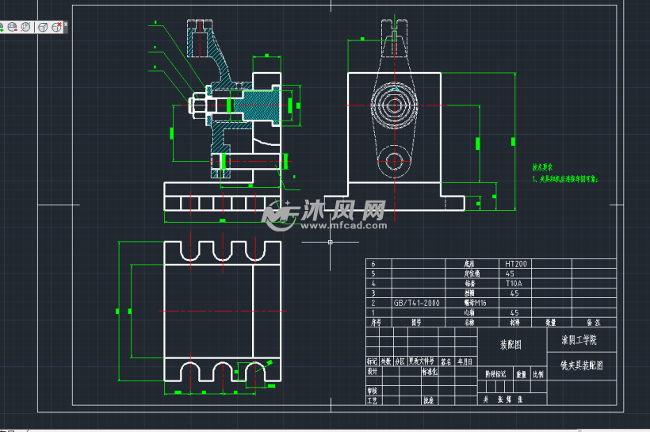Select the 淮阴工学院 title block text
This screenshot has height=432, width=650.
579,340
